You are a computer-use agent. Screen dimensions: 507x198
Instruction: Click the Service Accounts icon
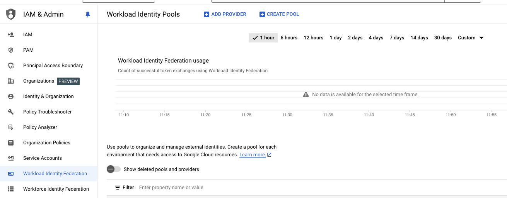(11, 158)
